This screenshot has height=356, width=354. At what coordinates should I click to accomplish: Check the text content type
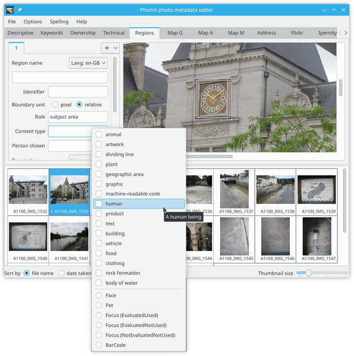99,223
